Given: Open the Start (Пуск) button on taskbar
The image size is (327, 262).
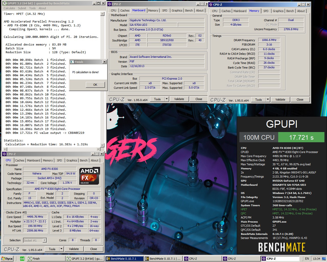Looking at the screenshot, I should pos(7,259).
